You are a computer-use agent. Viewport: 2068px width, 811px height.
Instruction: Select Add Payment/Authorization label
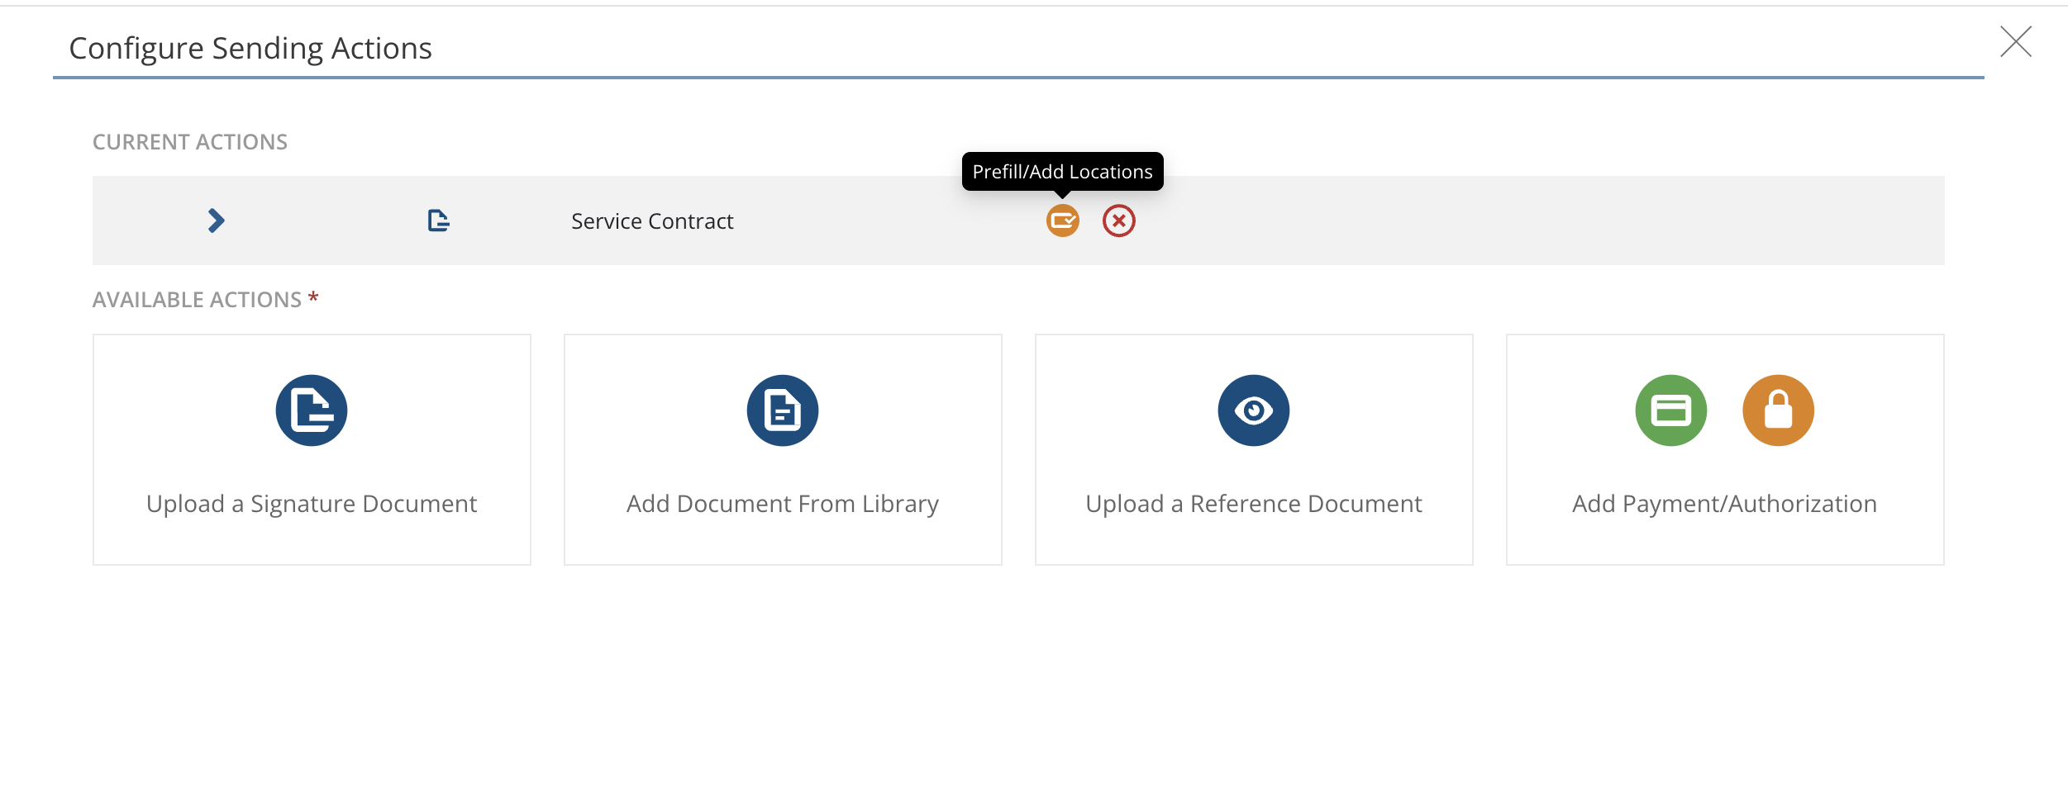(x=1725, y=504)
